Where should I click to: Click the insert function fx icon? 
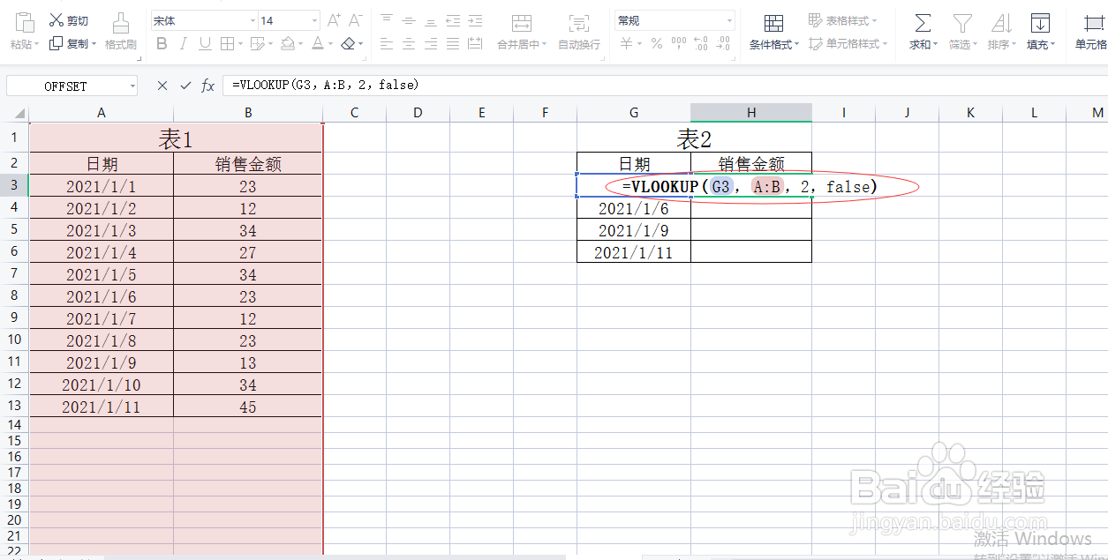(208, 86)
